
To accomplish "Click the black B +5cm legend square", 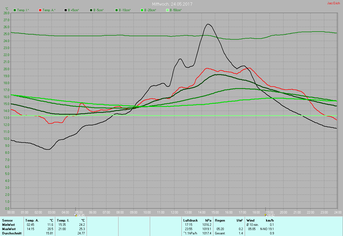I will pyautogui.click(x=66, y=10).
